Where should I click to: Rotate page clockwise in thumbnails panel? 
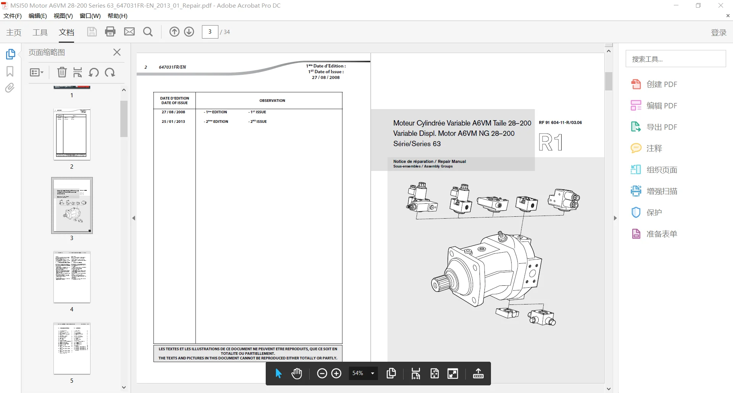coord(110,72)
